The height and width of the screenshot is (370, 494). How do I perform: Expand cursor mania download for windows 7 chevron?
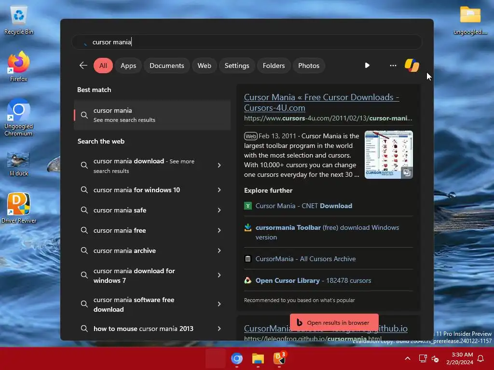(220, 275)
